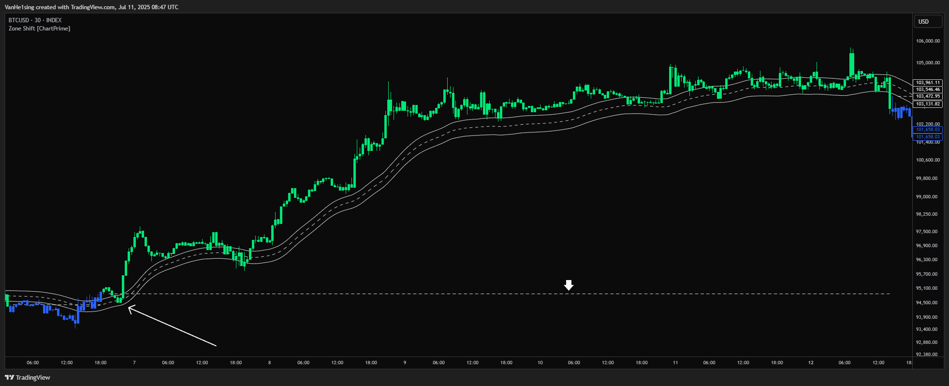
Task: Click the 103,961.11 price tag
Action: 927,83
